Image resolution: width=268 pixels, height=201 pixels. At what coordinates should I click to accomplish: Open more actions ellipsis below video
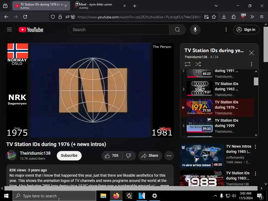(x=169, y=155)
